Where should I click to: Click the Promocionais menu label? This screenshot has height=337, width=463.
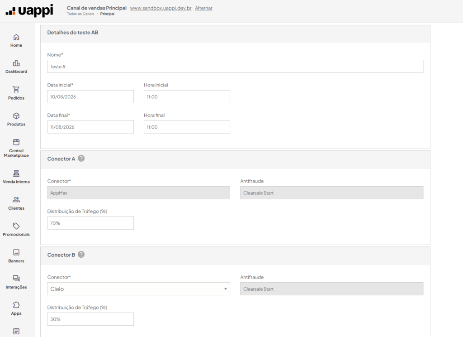[16, 235]
